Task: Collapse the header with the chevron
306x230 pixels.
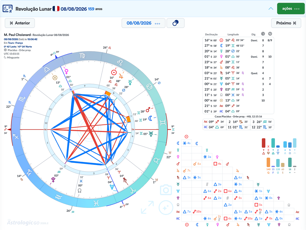Action: (271, 9)
